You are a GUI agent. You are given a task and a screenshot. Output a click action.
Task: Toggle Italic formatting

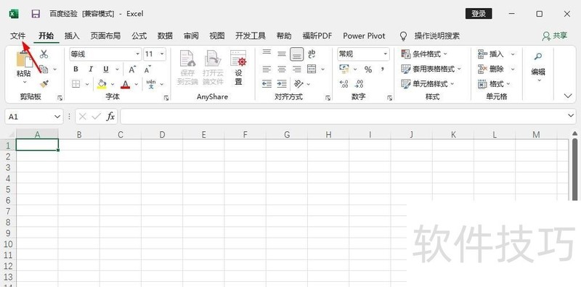[91, 69]
